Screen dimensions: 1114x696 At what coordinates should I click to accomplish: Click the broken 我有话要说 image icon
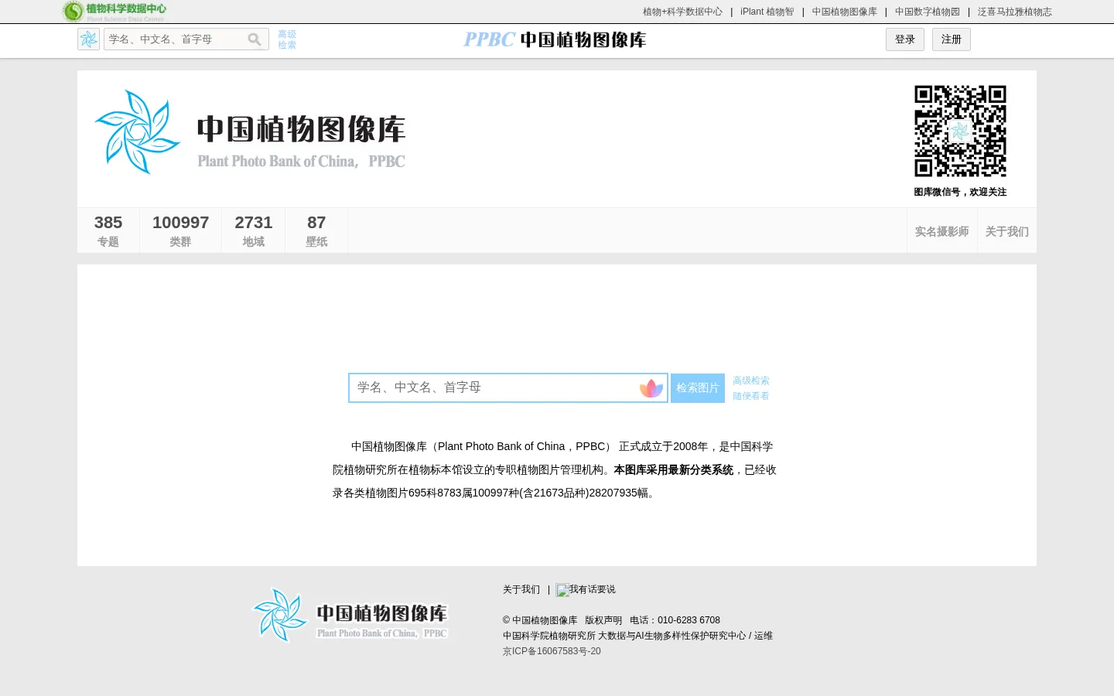[x=562, y=590]
